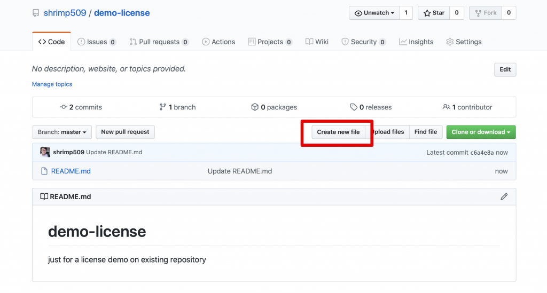View the 2 commits history
The width and height of the screenshot is (547, 293).
(x=81, y=107)
